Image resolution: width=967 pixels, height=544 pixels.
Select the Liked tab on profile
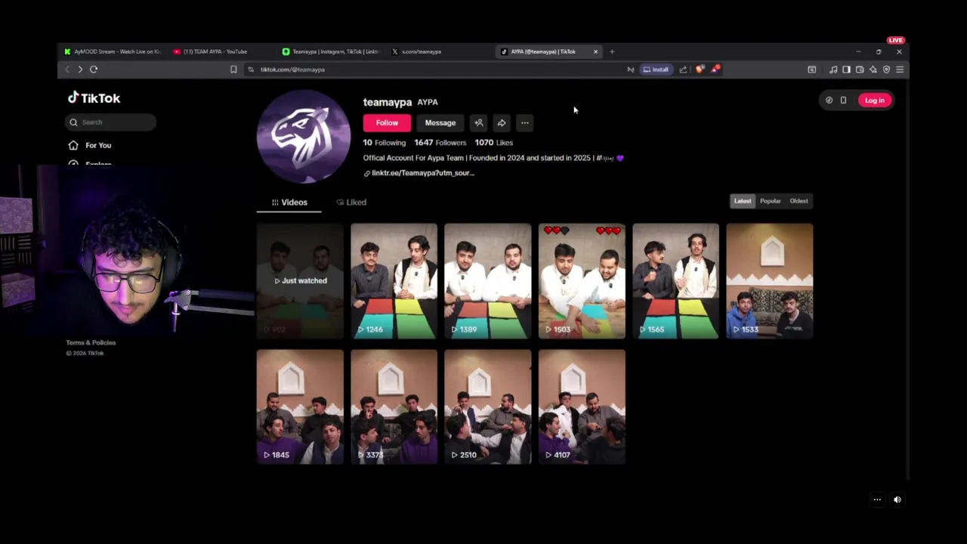click(x=351, y=202)
